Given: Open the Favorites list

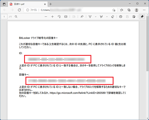Looking at the screenshot, I should tap(122, 10).
